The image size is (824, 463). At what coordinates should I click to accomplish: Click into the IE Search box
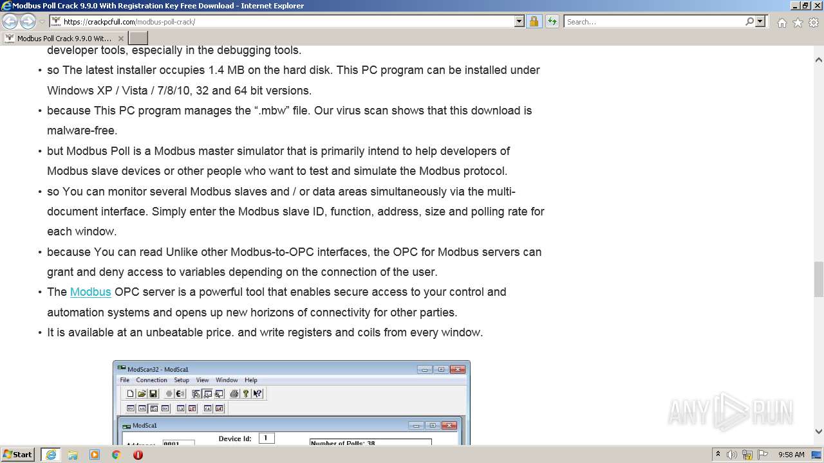coord(654,22)
